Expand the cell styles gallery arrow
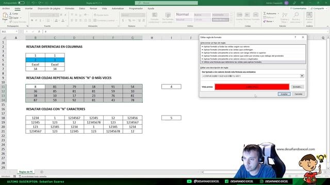 click(x=232, y=20)
